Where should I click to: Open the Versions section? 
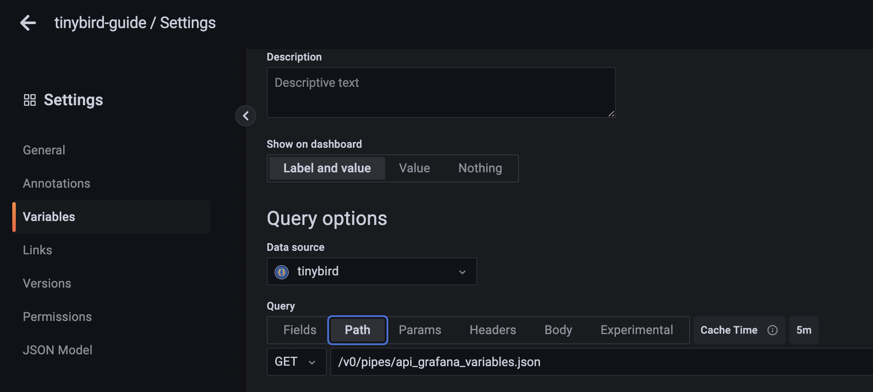coord(47,283)
